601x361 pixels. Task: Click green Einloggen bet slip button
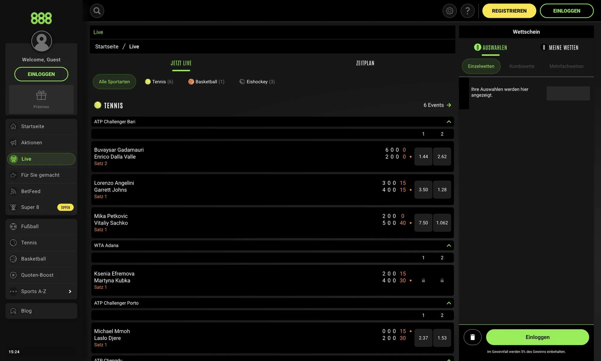point(537,337)
